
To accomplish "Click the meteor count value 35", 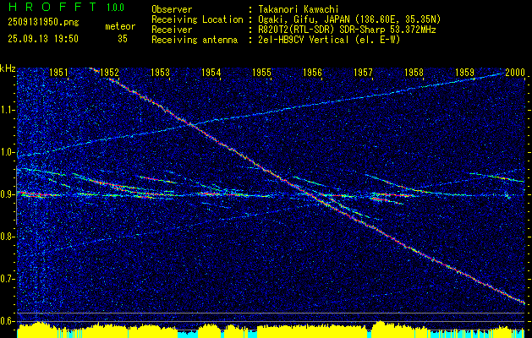I will point(123,39).
